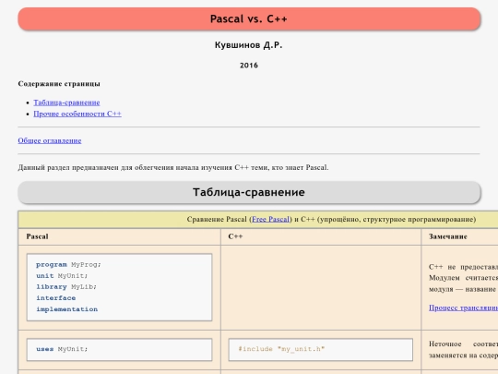Click the 'Содержание страницы' heading

point(59,84)
